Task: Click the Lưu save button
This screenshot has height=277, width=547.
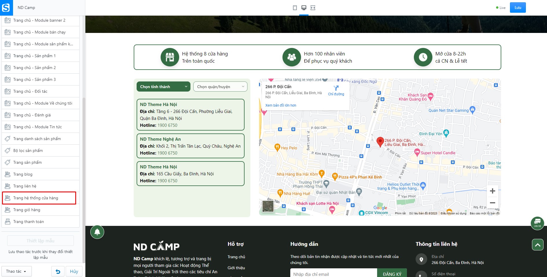Action: point(518,8)
